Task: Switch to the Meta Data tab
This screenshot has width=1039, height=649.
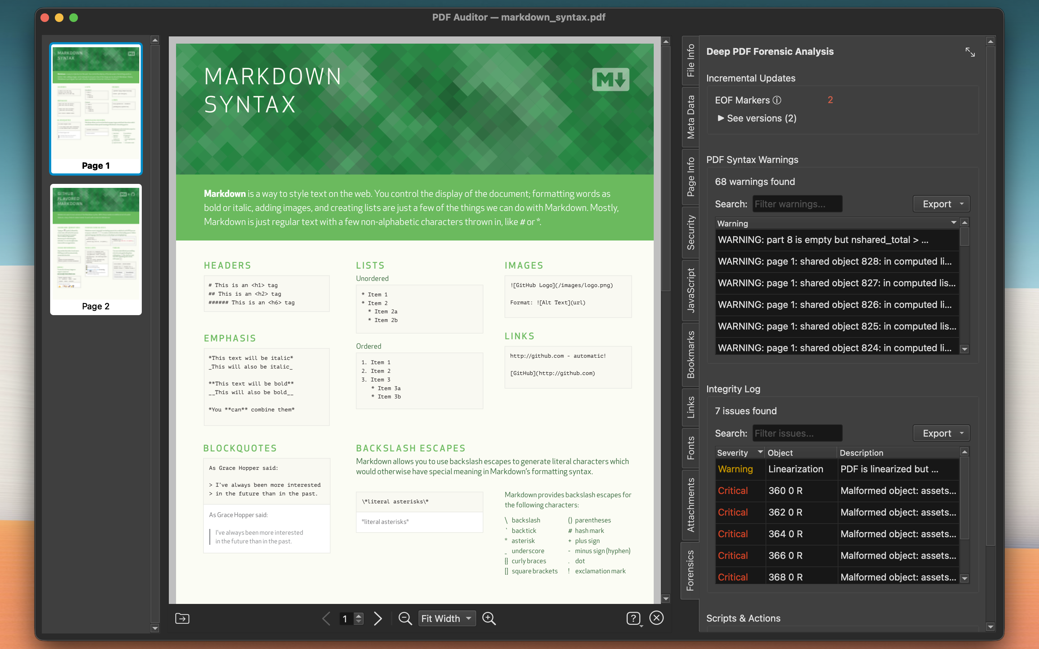Action: [691, 117]
